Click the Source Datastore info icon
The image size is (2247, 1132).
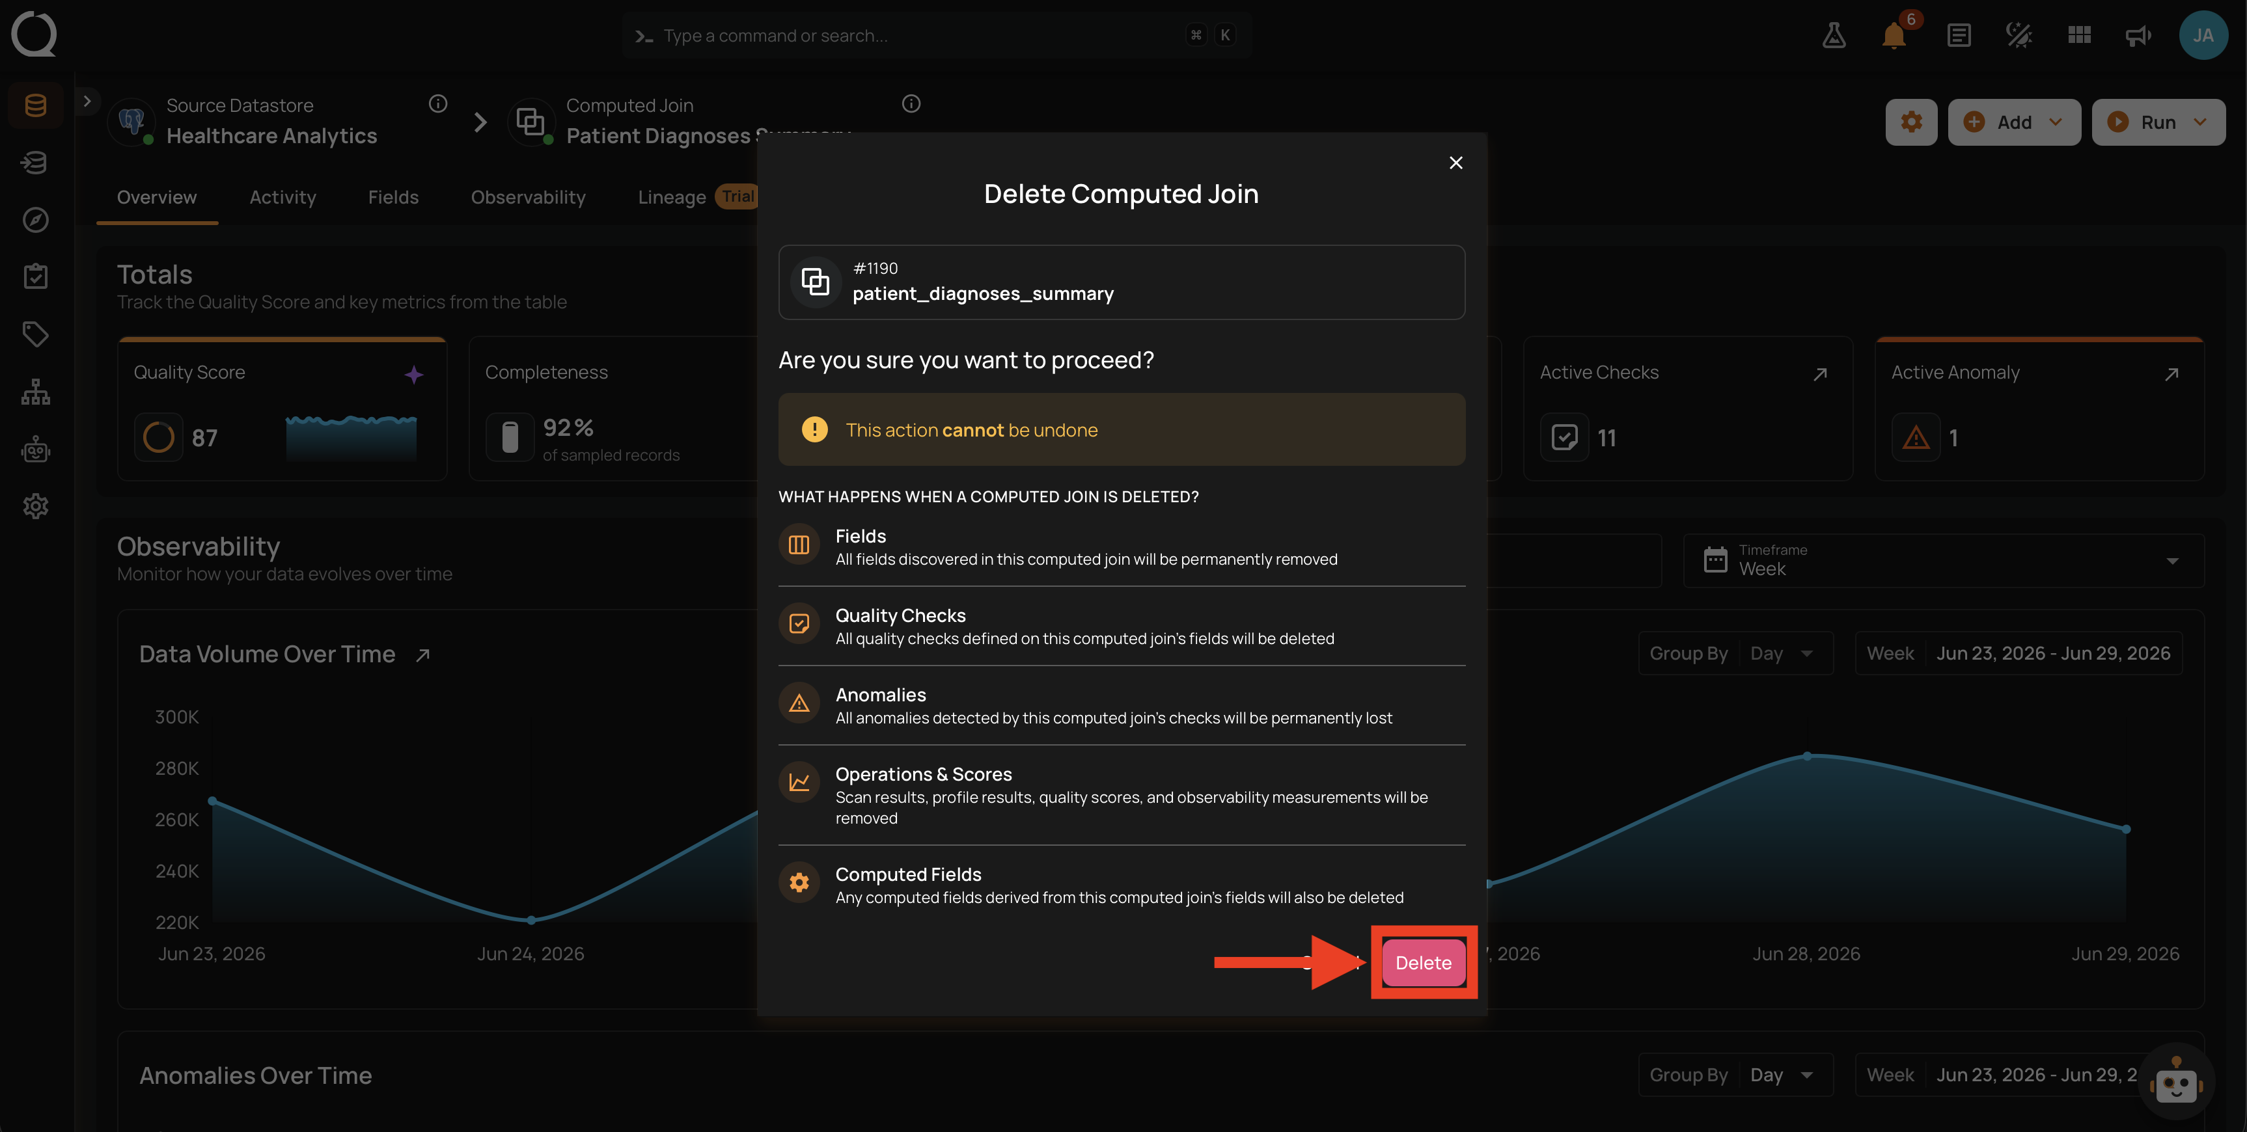(x=438, y=104)
